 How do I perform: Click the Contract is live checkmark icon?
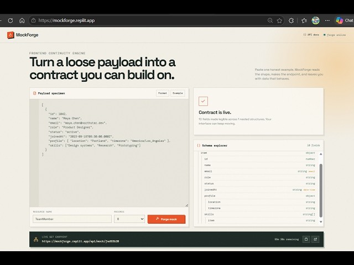click(203, 101)
